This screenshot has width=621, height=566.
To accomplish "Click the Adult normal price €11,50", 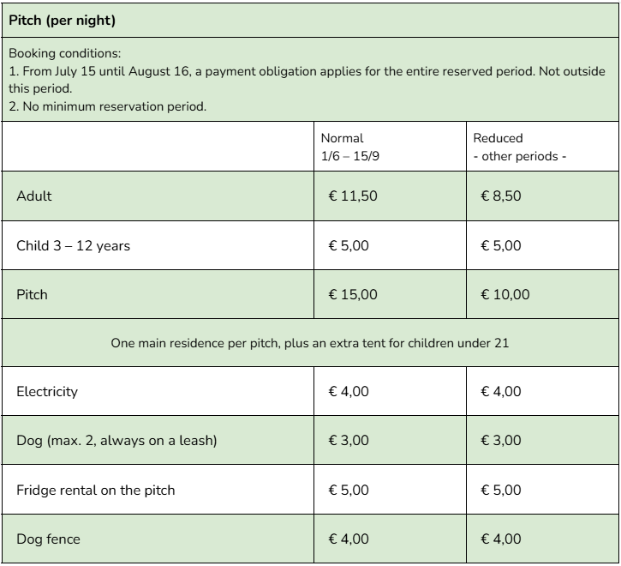I will (x=353, y=196).
